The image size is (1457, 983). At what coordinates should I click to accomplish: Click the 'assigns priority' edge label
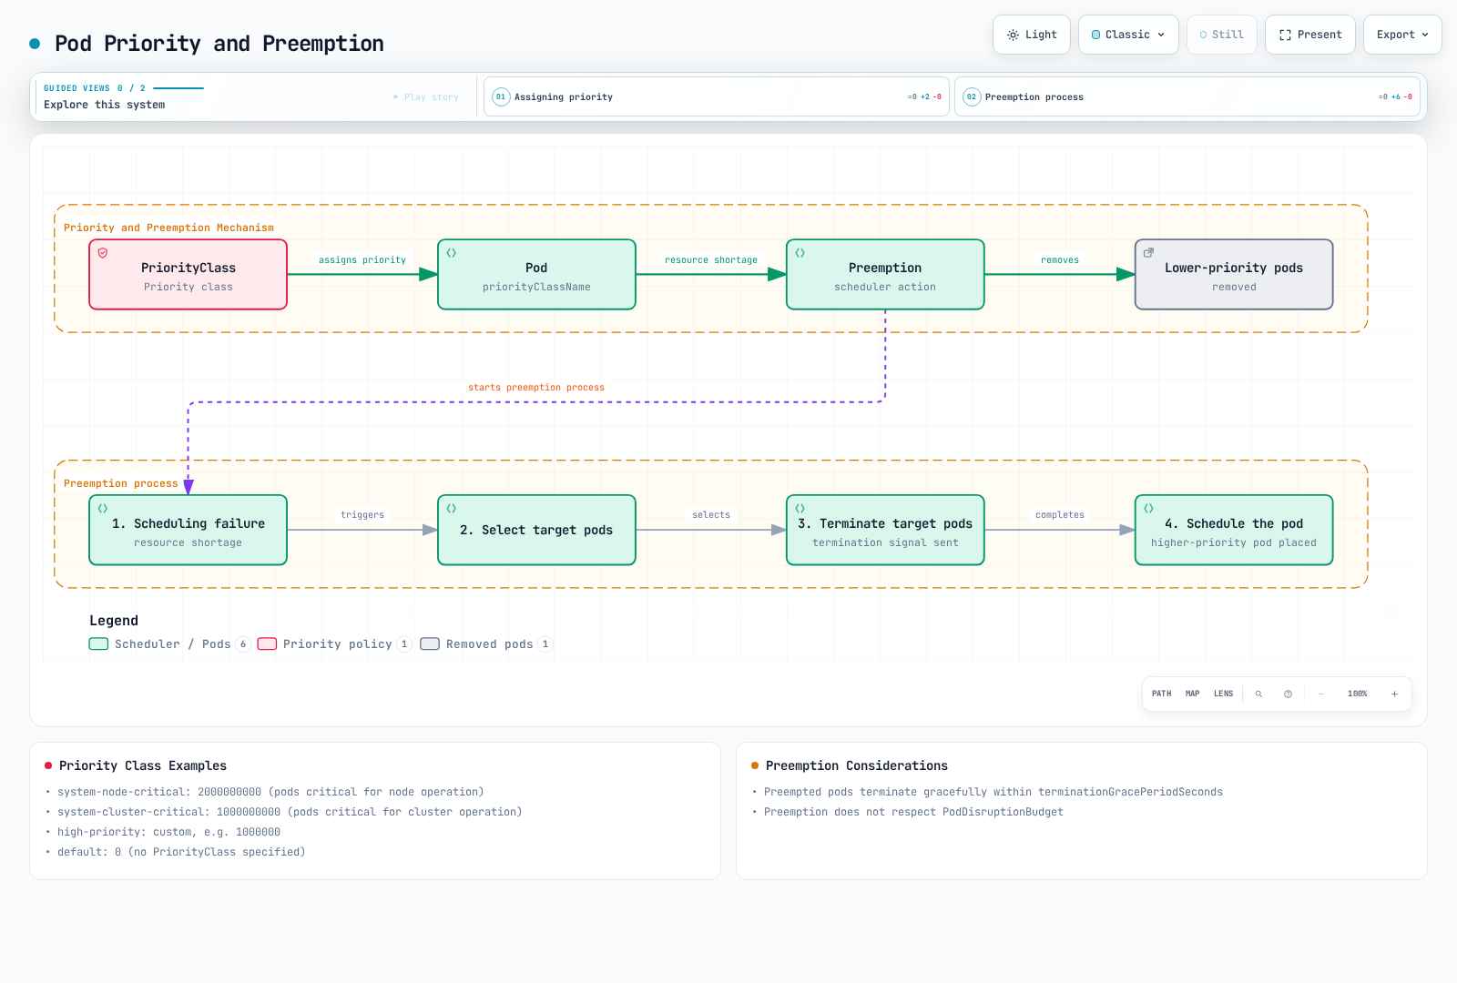[x=362, y=260]
